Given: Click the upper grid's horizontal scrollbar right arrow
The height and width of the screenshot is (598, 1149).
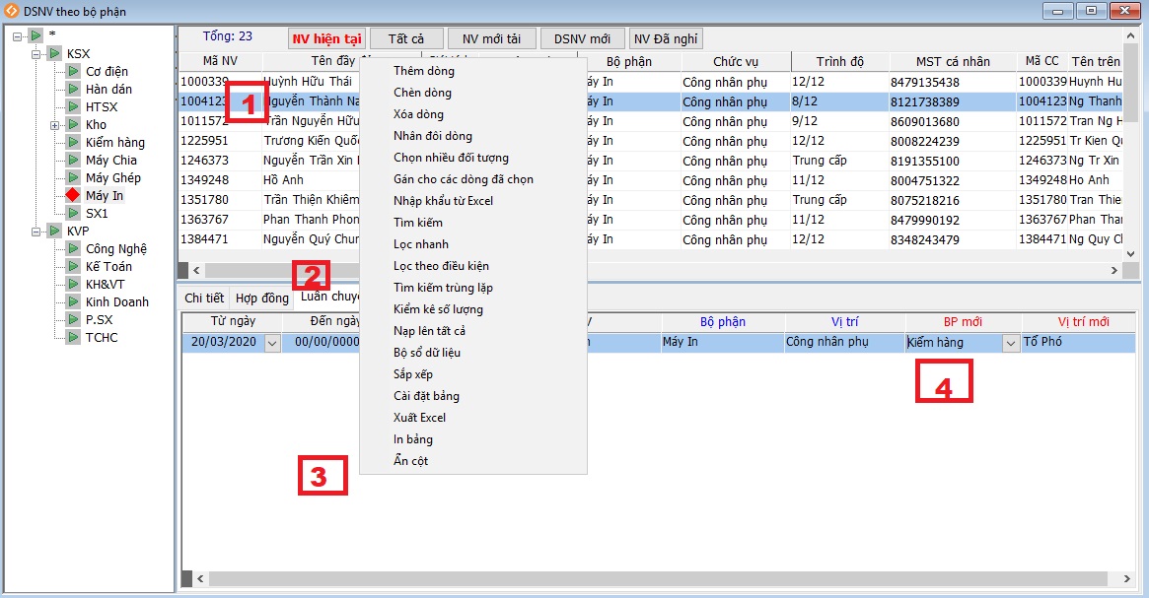Looking at the screenshot, I should (1113, 270).
